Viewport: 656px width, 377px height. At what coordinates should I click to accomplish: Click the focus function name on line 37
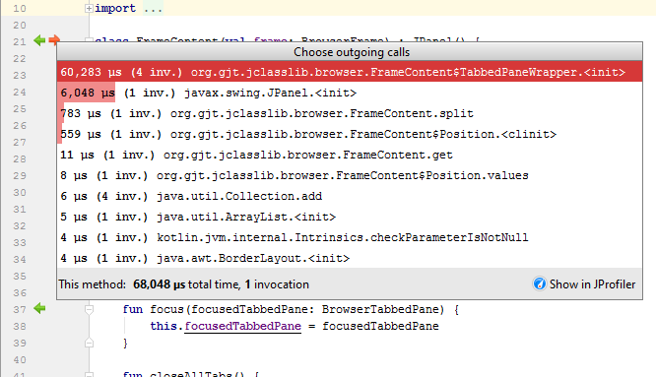[166, 309]
